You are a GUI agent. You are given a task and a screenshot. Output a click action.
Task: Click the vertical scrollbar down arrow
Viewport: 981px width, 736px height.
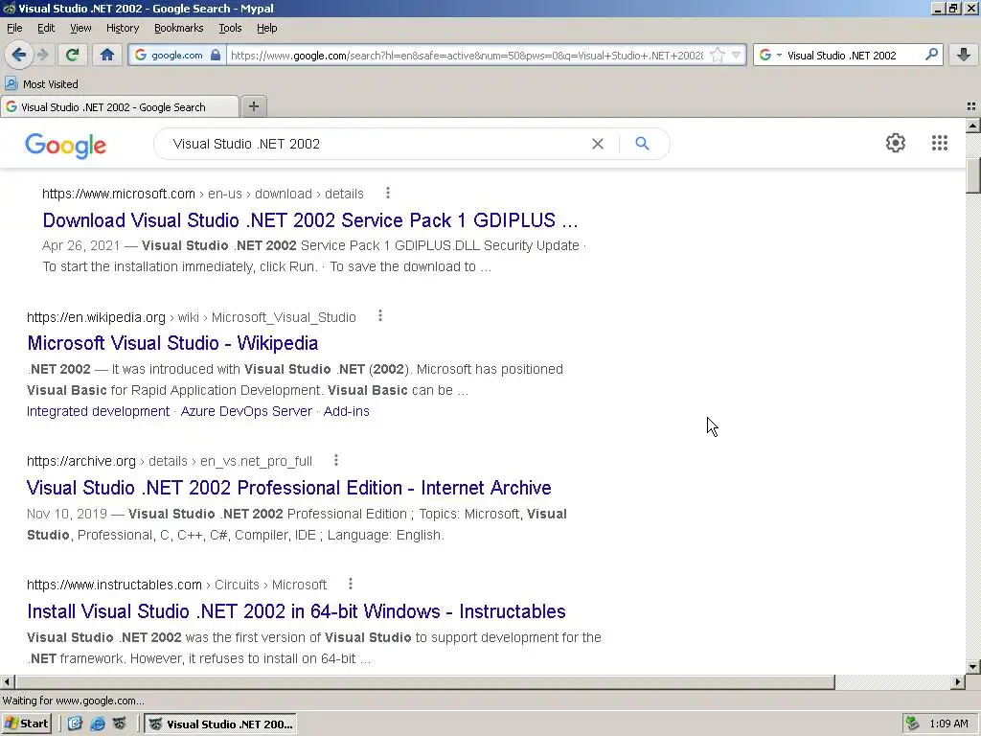973,667
